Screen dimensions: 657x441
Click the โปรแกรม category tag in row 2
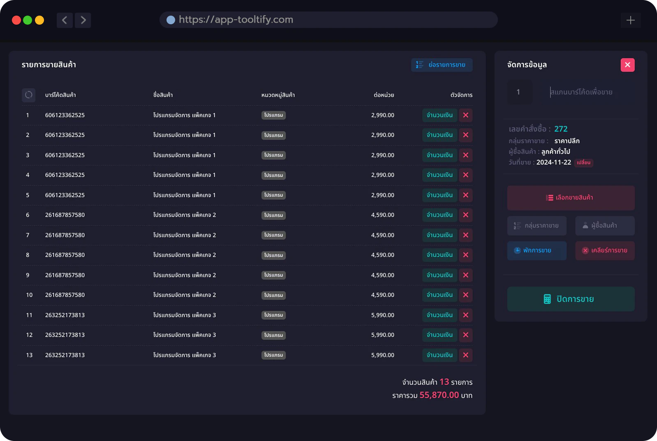pyautogui.click(x=273, y=135)
